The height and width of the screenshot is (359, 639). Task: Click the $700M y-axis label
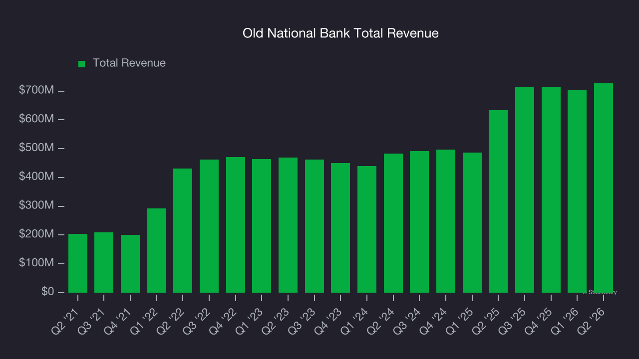[x=36, y=90]
